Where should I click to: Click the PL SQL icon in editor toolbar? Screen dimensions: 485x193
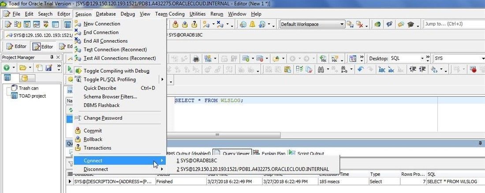[335, 59]
